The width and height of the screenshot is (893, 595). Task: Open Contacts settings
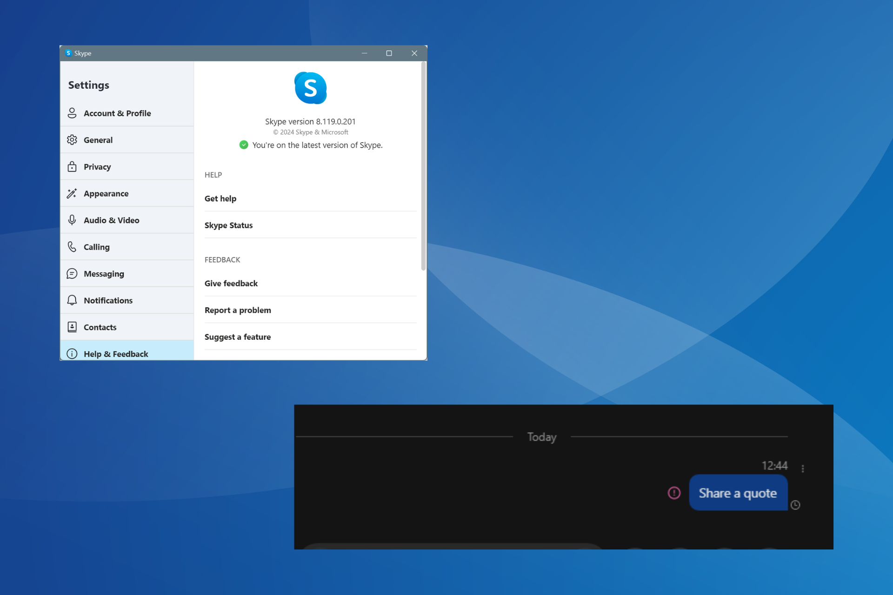coord(127,327)
